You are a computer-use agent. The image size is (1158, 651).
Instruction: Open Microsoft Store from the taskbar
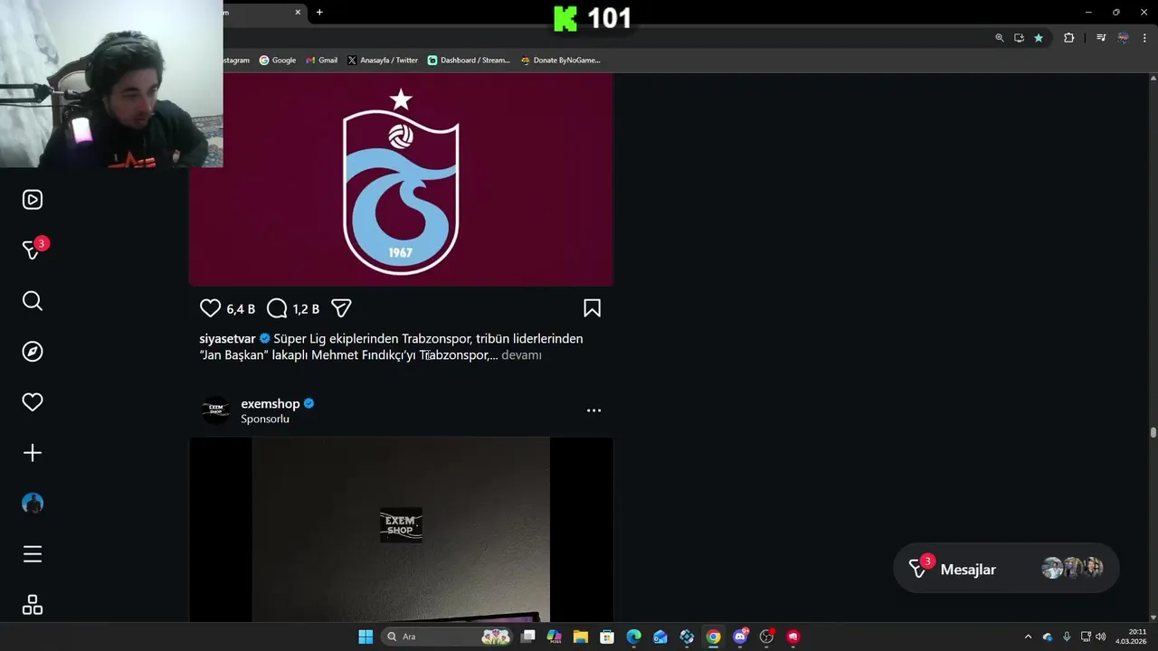[x=607, y=637]
